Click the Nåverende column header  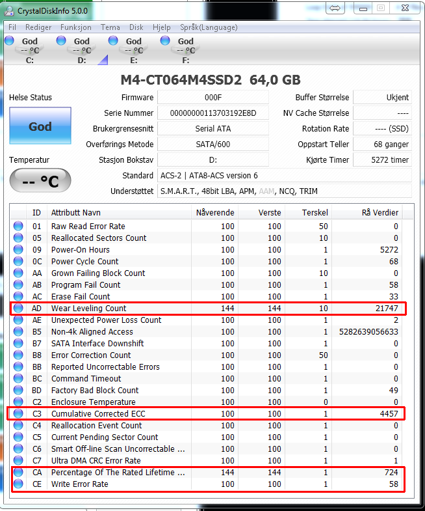tap(215, 213)
